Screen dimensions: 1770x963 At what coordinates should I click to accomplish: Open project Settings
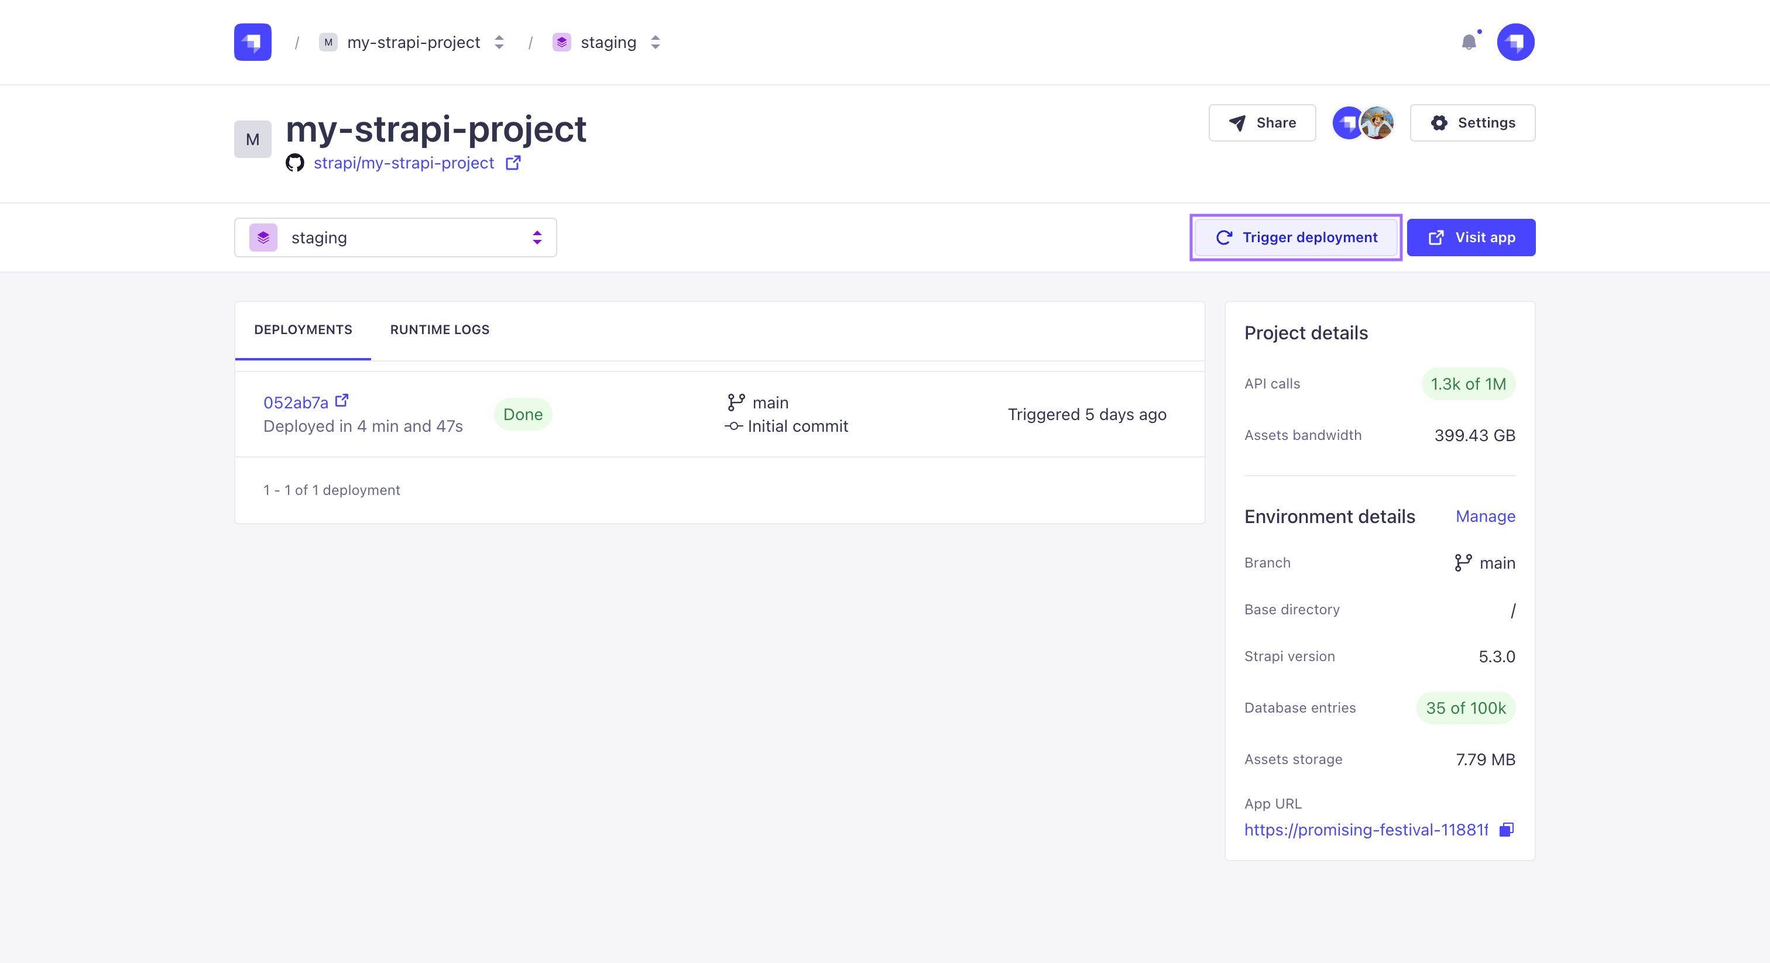[1472, 123]
